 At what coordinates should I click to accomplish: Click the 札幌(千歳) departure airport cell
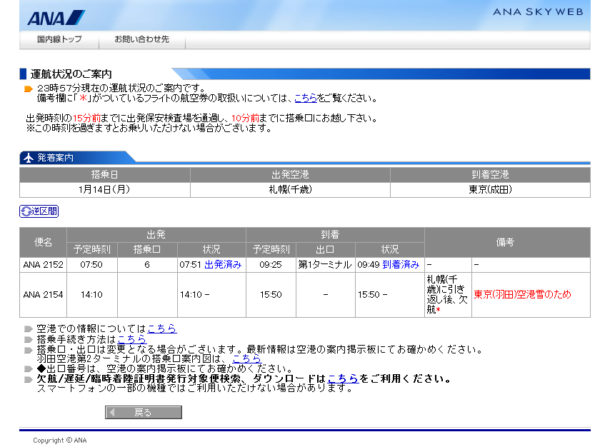click(290, 190)
